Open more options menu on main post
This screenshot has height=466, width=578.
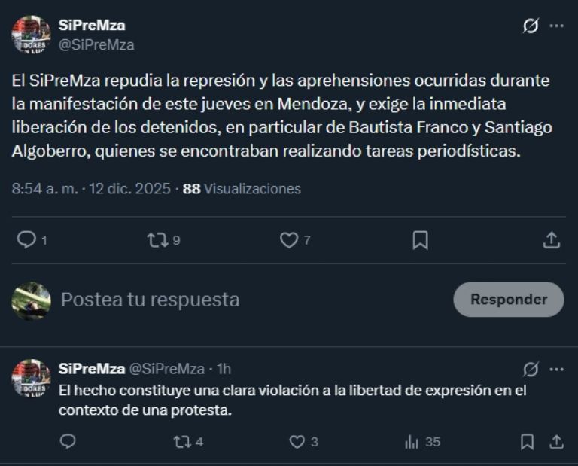click(x=556, y=26)
